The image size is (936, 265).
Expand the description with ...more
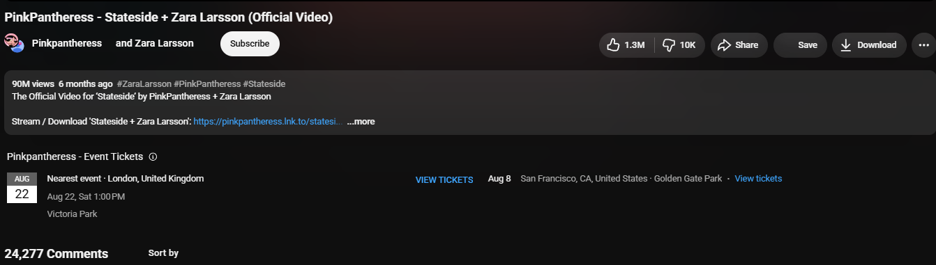[x=361, y=122]
